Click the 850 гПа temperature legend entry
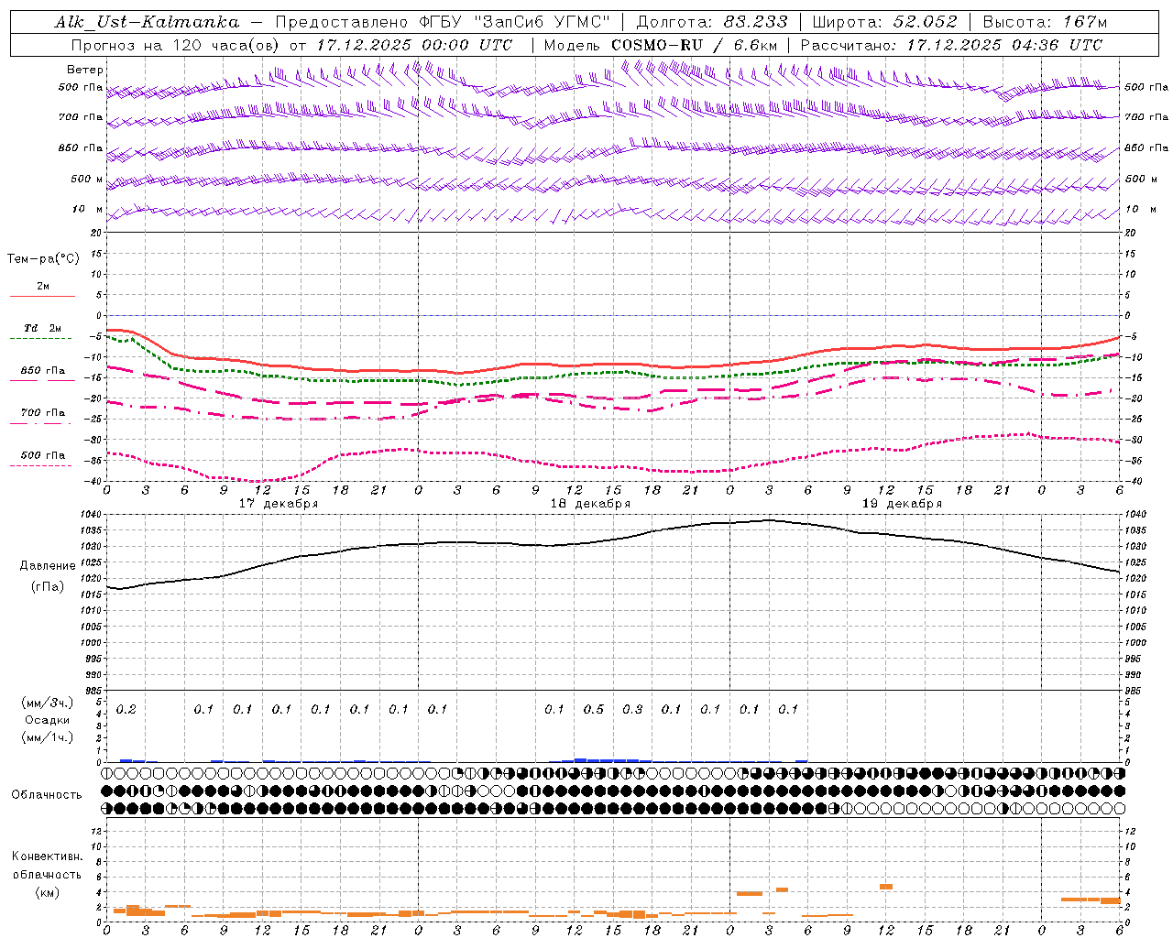The height and width of the screenshot is (938, 1173). (x=43, y=370)
